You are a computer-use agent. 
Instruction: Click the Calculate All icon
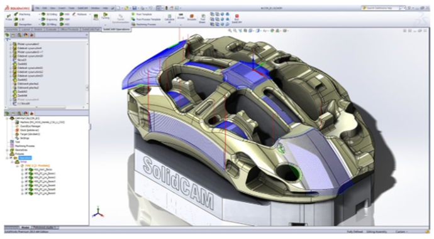(169, 18)
